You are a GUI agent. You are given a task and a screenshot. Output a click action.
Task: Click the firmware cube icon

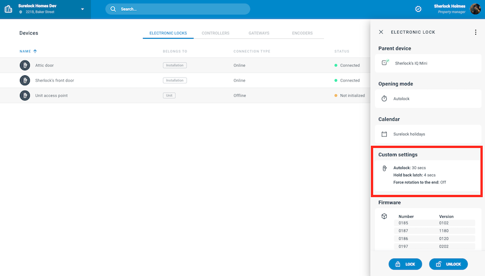385,217
